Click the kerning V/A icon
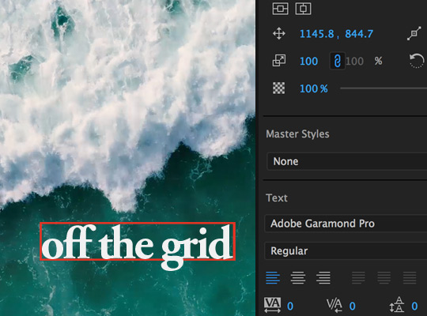Viewport: 427px width, 316px height. tap(334, 305)
